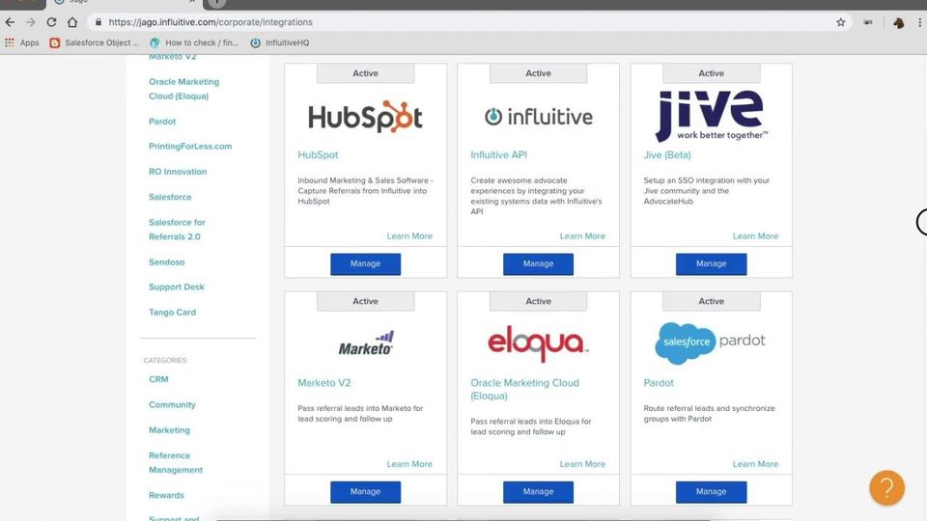Open the How to check bookmark
The width and height of the screenshot is (927, 521).
194,42
